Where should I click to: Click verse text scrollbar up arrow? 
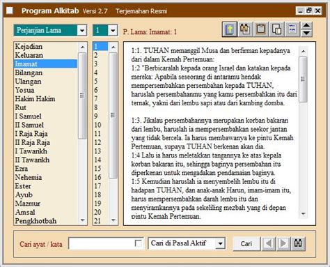(303, 52)
